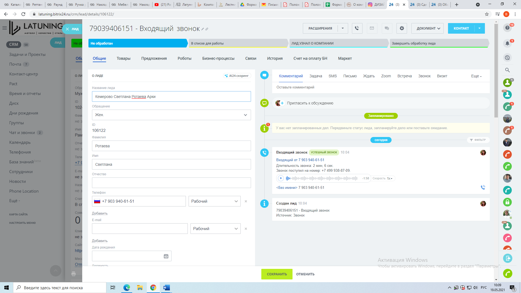Click into the Отчество input field

click(x=171, y=183)
